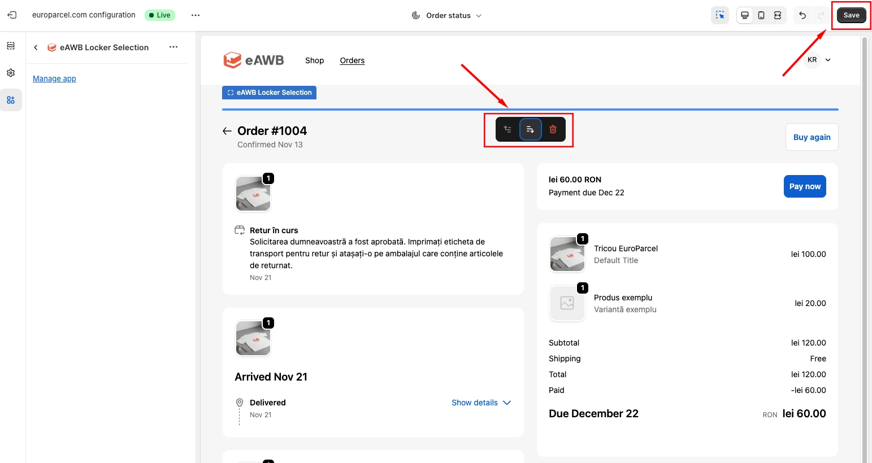Select the Paid -lei 60.00 value
The height and width of the screenshot is (463, 872).
tap(808, 390)
